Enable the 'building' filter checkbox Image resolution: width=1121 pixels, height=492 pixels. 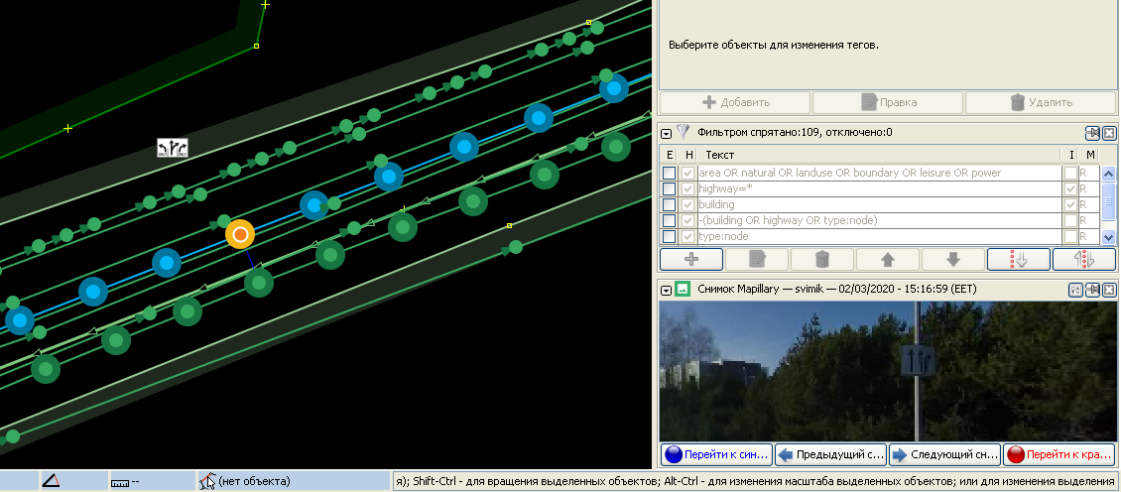point(671,204)
